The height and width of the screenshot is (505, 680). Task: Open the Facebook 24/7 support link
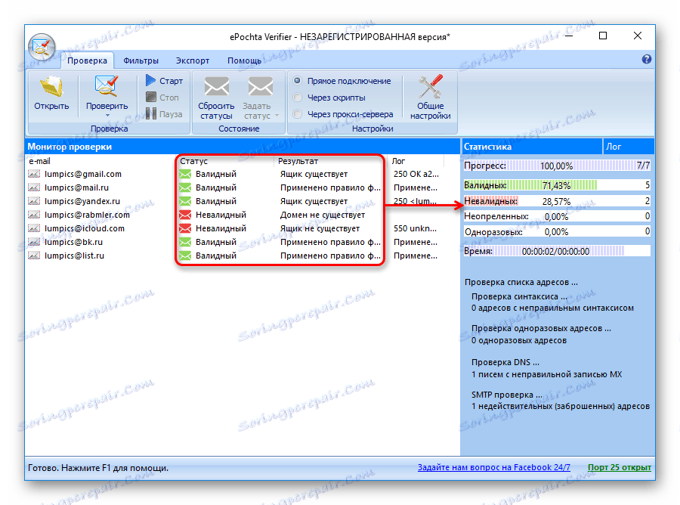coord(494,467)
